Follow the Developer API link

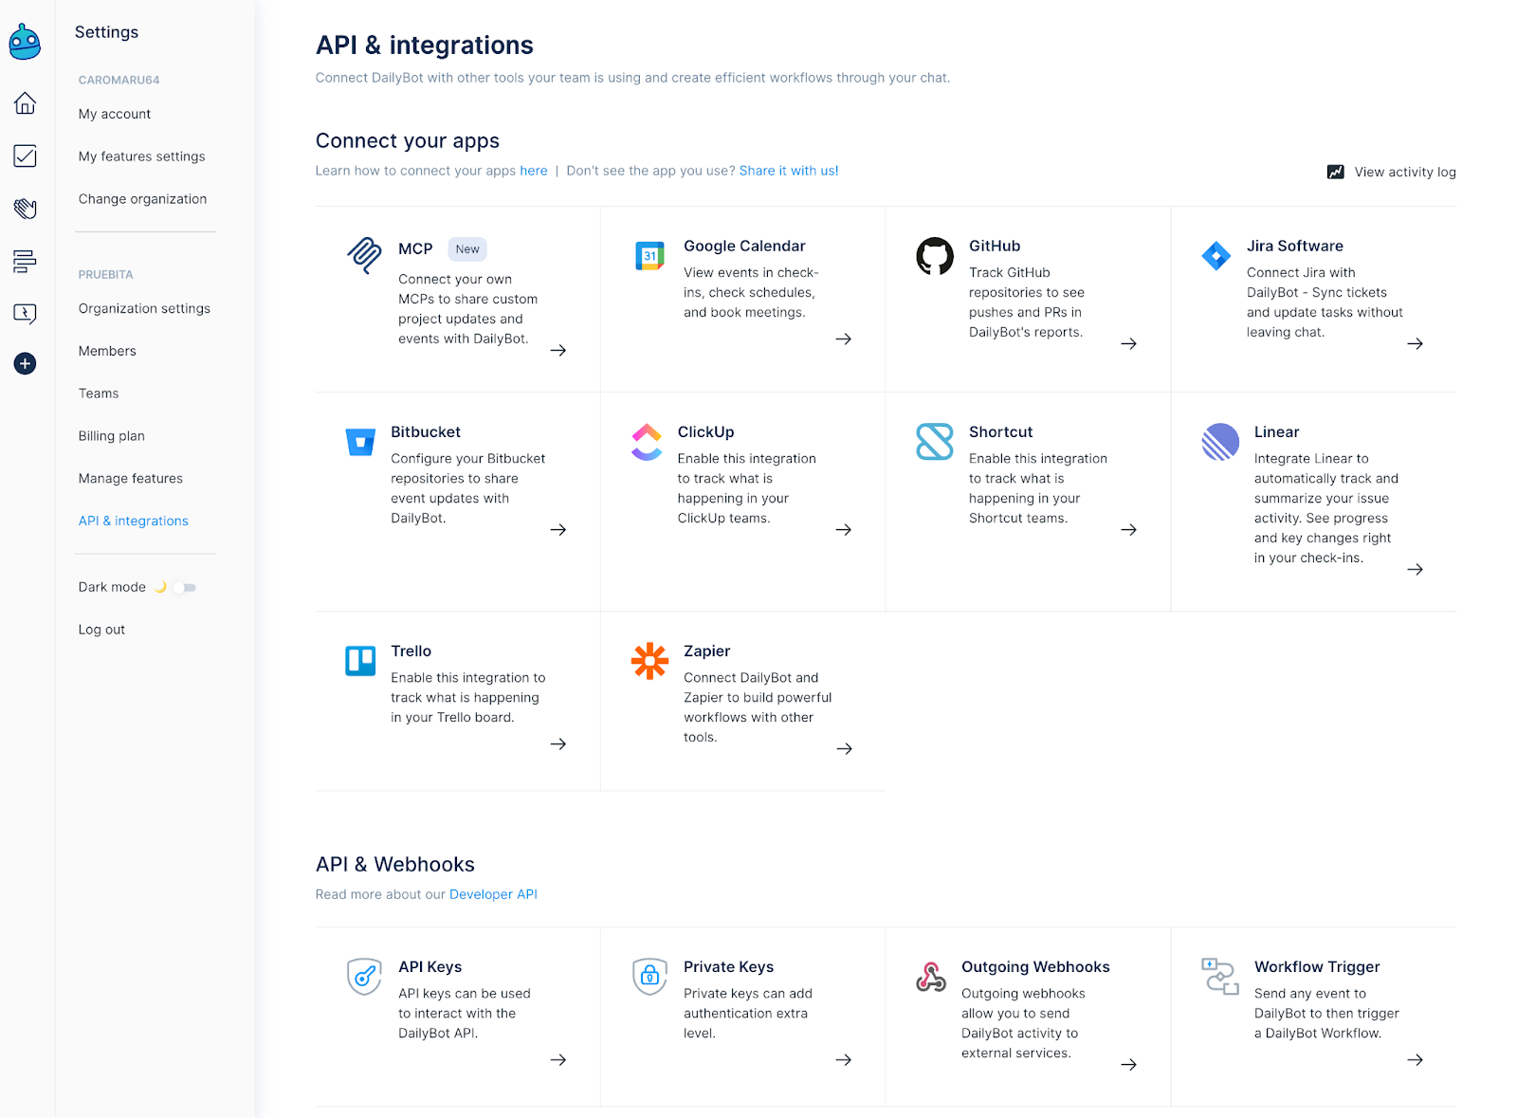click(493, 894)
